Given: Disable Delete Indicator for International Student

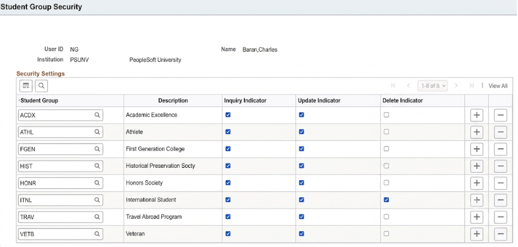Looking at the screenshot, I should (x=386, y=200).
